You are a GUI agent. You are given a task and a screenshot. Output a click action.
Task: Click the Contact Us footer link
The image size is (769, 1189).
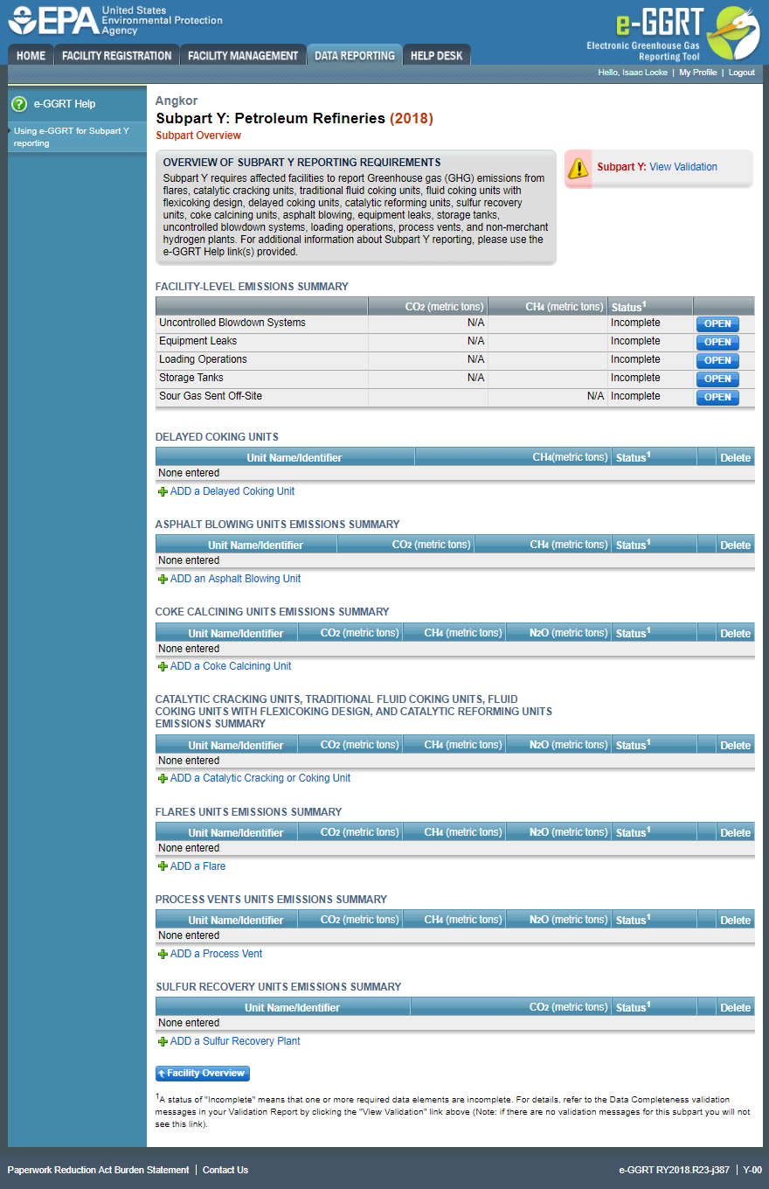point(225,1170)
